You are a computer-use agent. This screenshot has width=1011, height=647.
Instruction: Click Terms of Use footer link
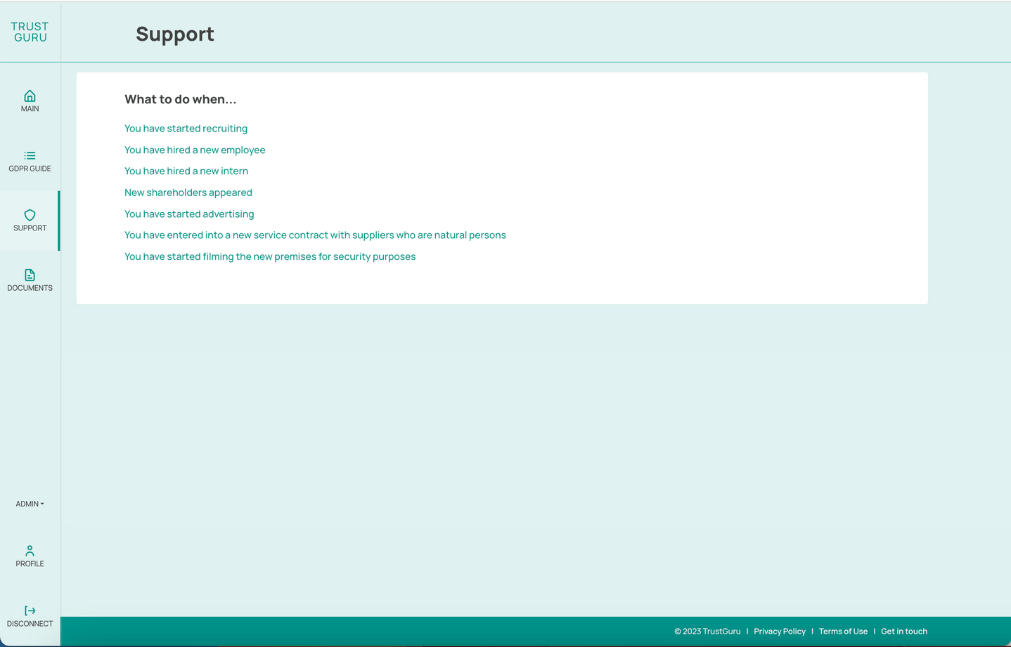[x=843, y=632]
